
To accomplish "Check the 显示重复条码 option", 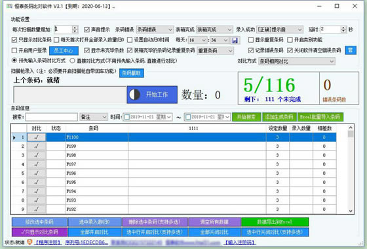I will 250,40.
